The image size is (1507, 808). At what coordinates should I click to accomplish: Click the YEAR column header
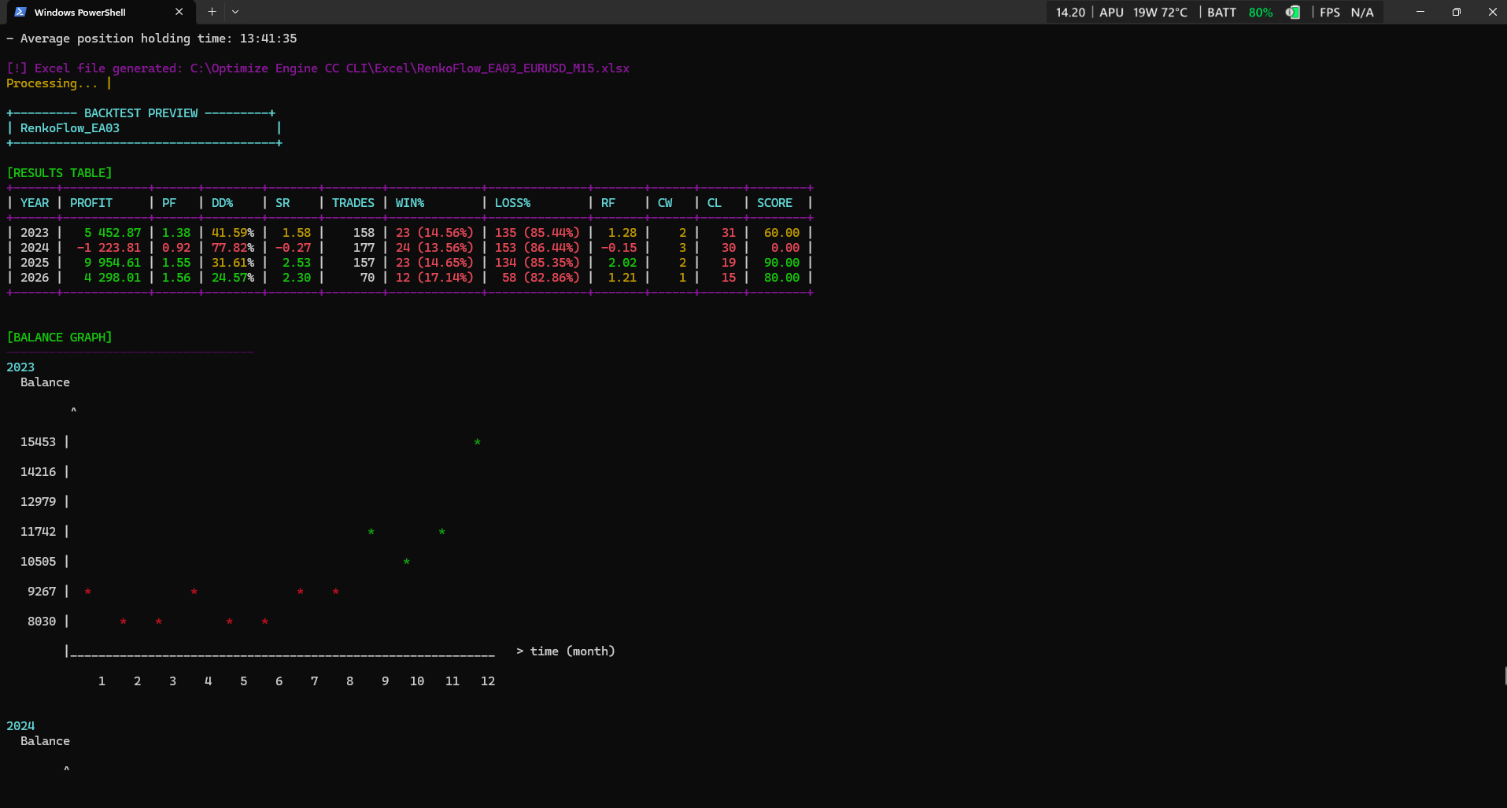35,203
